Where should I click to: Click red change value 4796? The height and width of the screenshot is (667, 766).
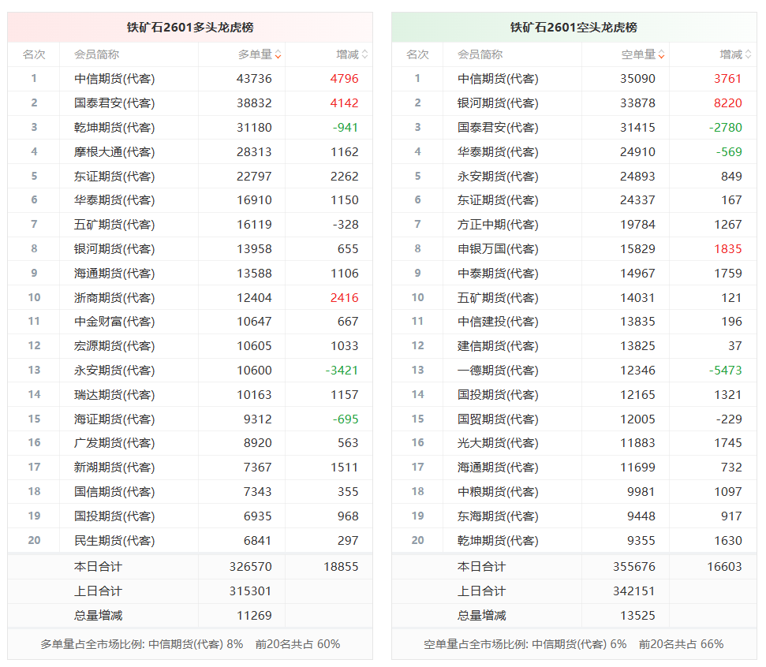[x=345, y=79]
